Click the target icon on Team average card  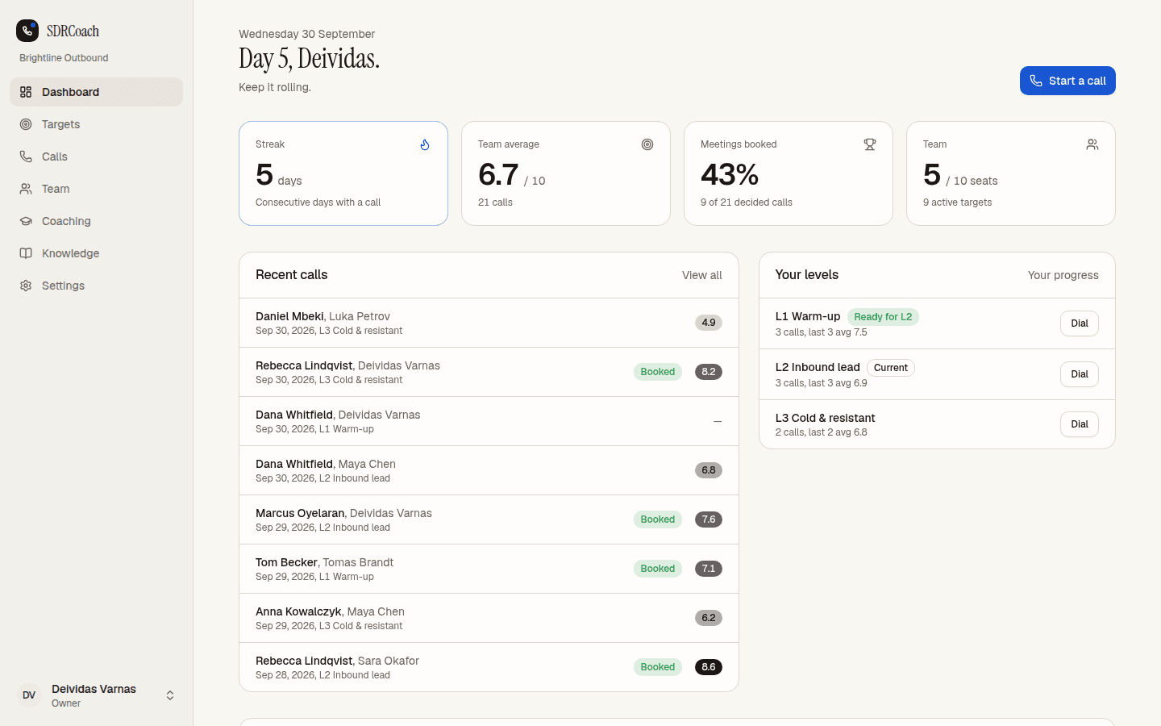tap(647, 144)
